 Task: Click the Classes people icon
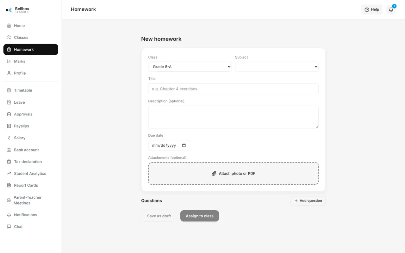point(9,37)
